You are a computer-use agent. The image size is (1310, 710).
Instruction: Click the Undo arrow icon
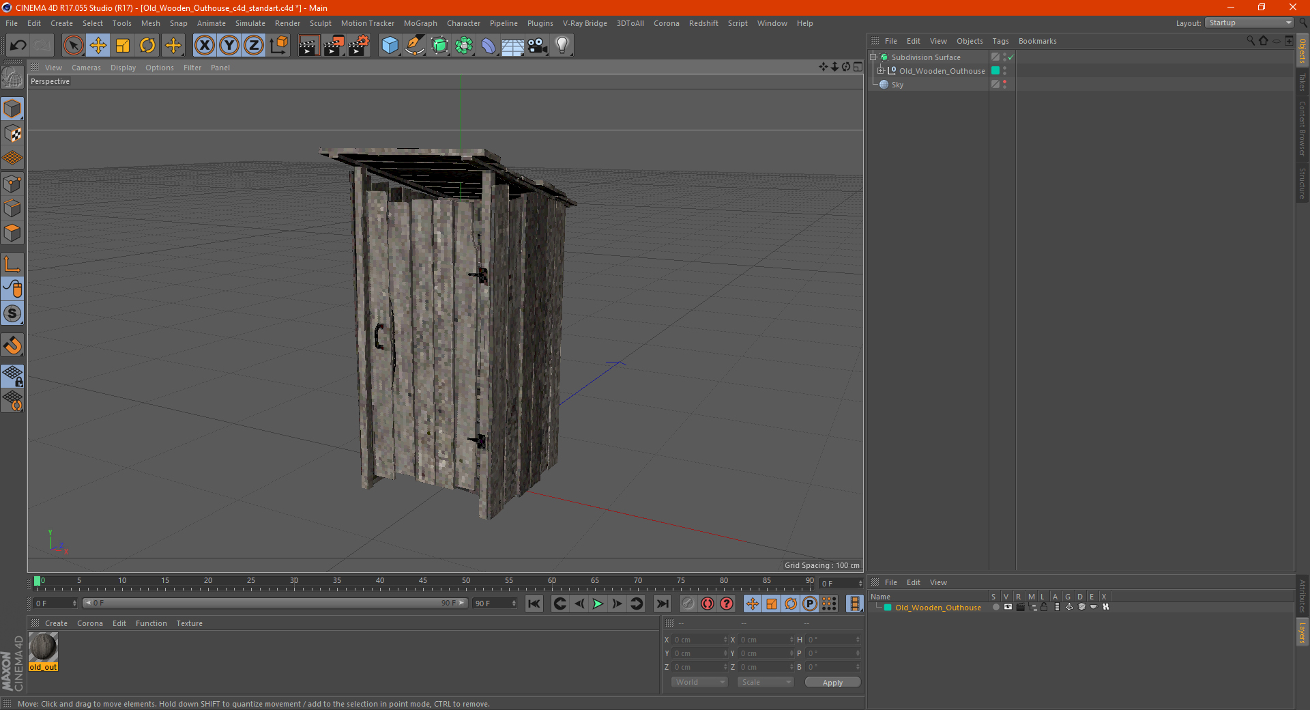(18, 46)
